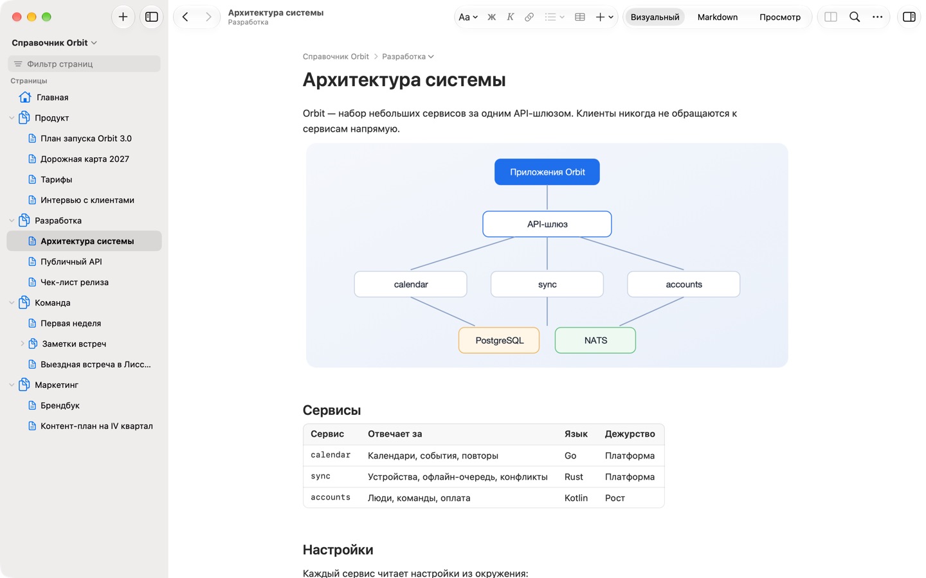Click the Фильтр страниц filter field
Screen dimensions: 926x578
(x=84, y=64)
